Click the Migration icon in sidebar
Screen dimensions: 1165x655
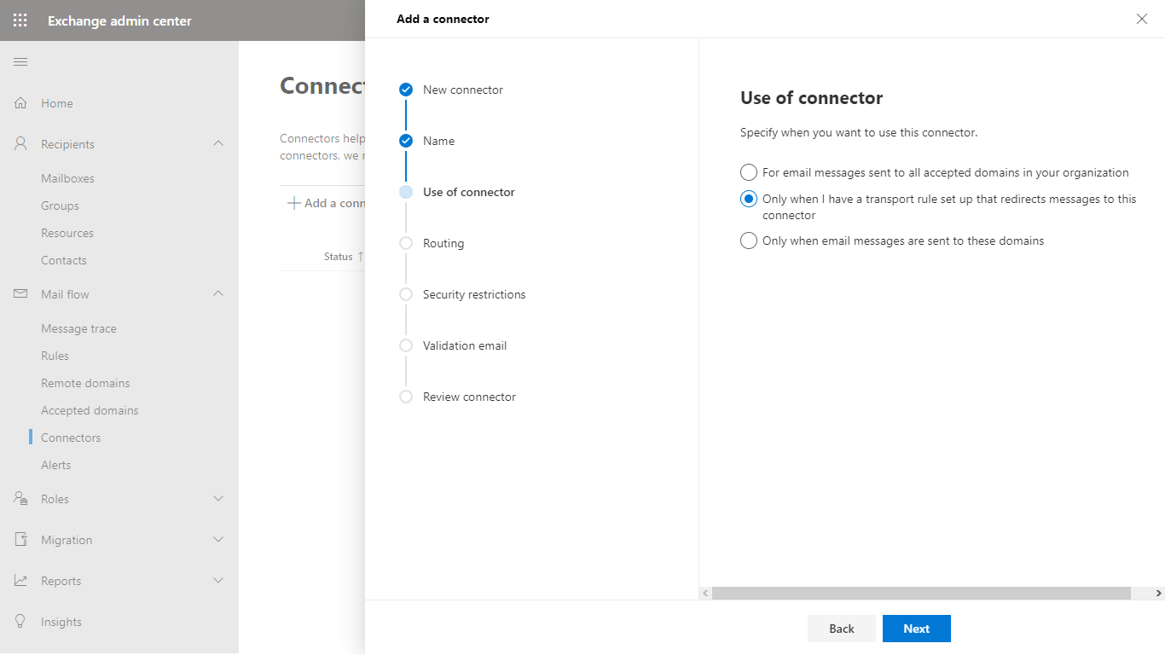[x=20, y=540]
